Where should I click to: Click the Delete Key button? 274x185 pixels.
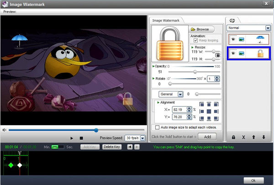point(112,147)
